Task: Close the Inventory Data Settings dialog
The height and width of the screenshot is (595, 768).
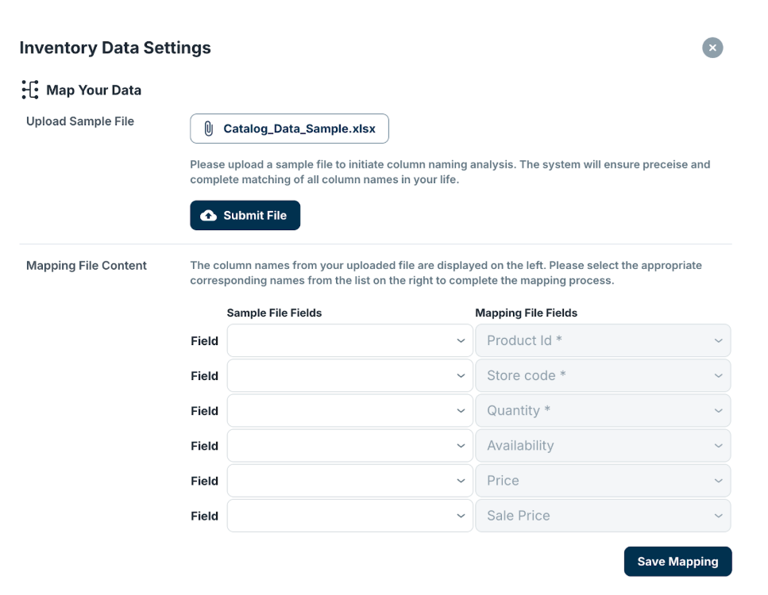Action: point(712,48)
